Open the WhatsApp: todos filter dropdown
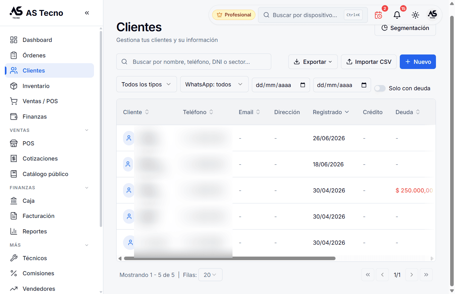 [x=214, y=84]
